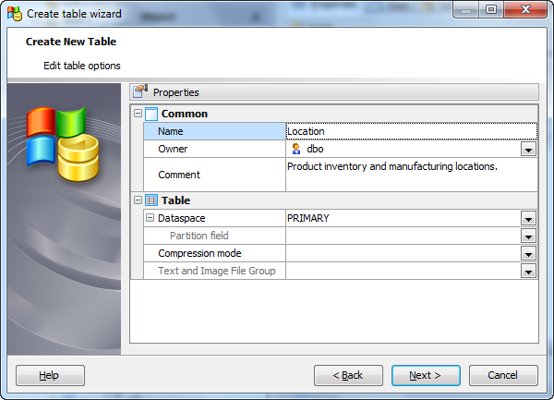Open the Owner dropdown list
Viewport: 554px width, 400px height.
click(528, 150)
